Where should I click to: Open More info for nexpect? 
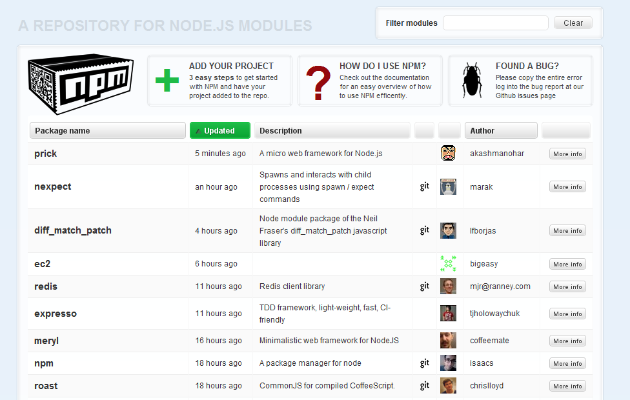[567, 186]
